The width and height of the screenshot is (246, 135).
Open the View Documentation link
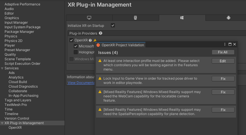[81, 83]
